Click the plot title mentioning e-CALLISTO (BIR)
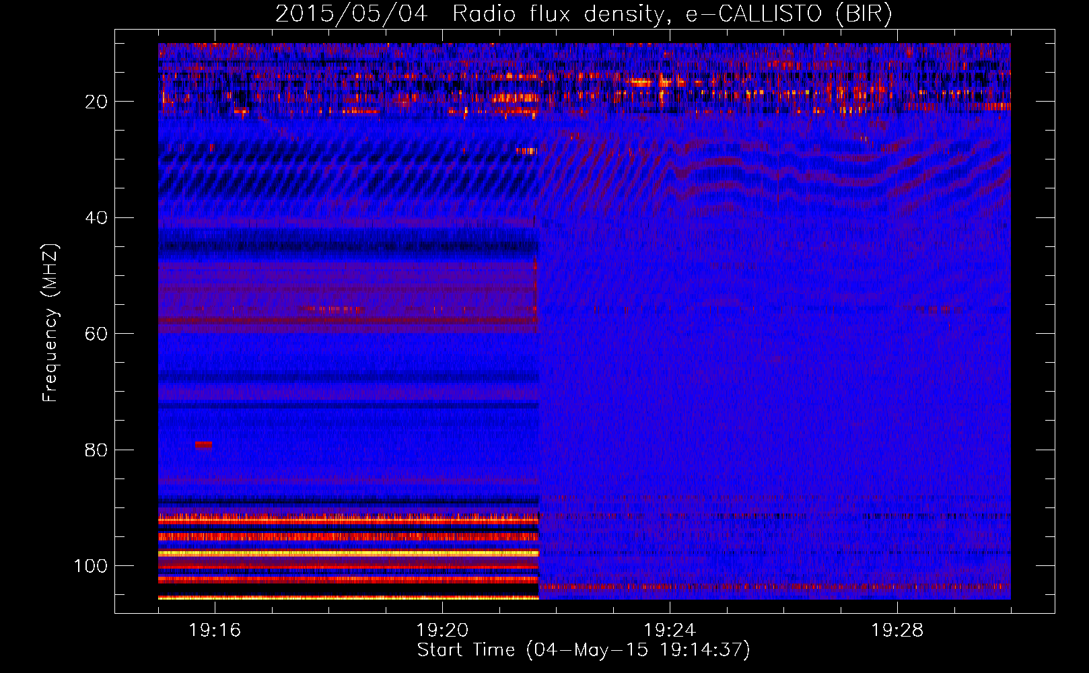 click(x=584, y=14)
